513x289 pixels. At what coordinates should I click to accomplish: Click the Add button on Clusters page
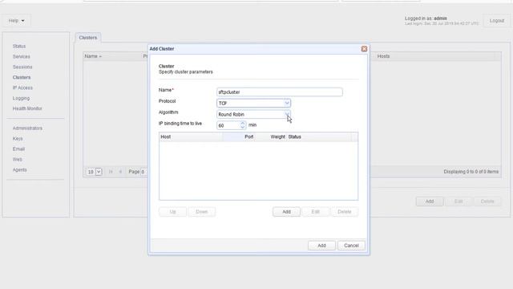[x=430, y=201]
